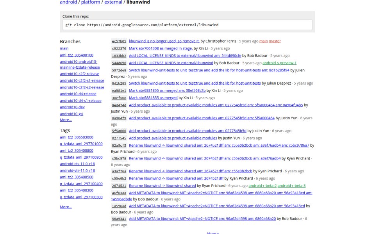Image resolution: width=375 pixels, height=234 pixels.
Task: View commit hash 8d1b285
Action: (x=119, y=83)
